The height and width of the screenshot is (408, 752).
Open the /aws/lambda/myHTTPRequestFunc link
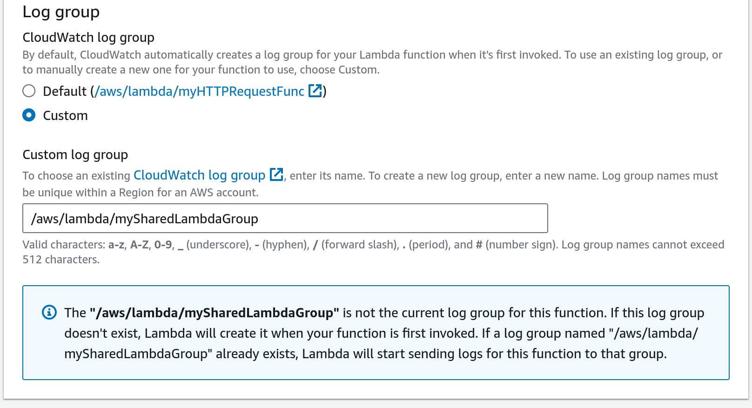point(199,91)
